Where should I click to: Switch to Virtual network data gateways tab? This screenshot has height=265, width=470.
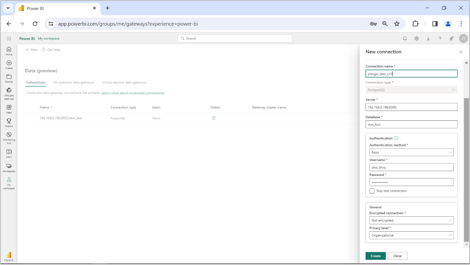click(x=124, y=82)
